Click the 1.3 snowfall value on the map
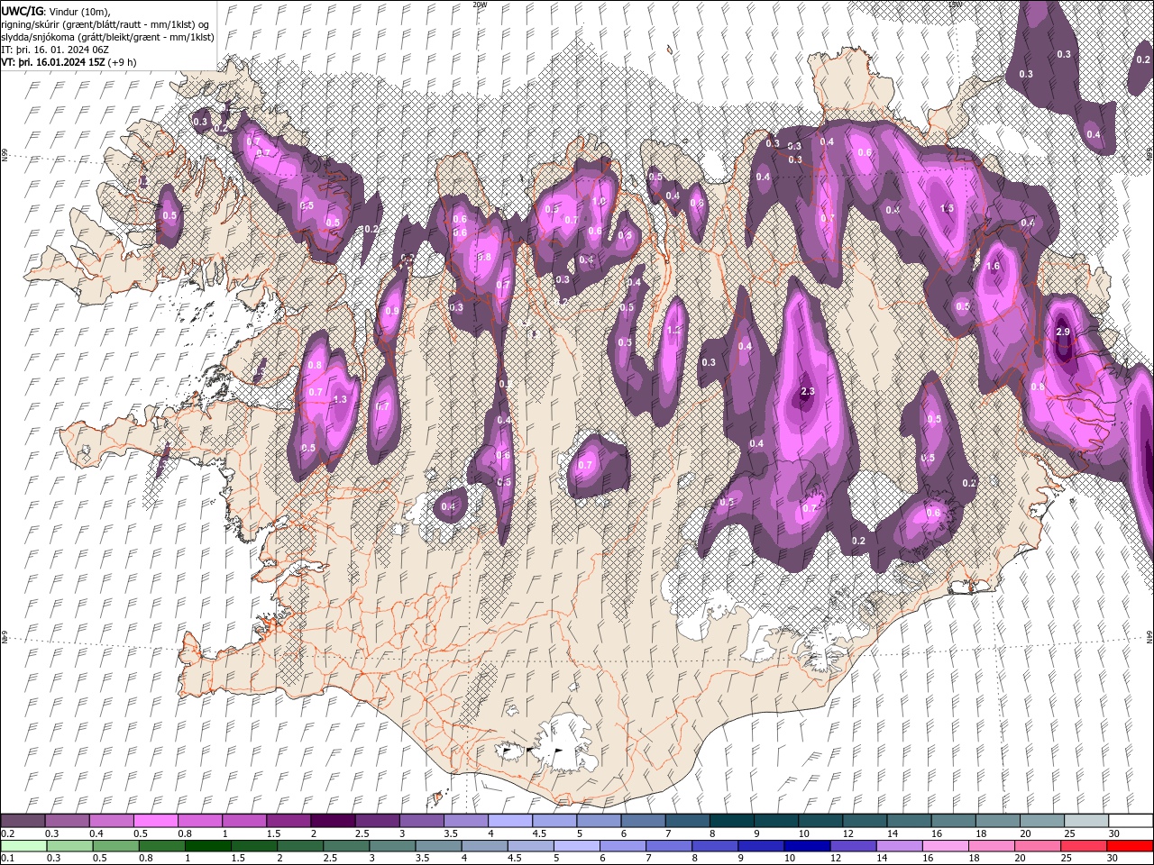 click(340, 399)
